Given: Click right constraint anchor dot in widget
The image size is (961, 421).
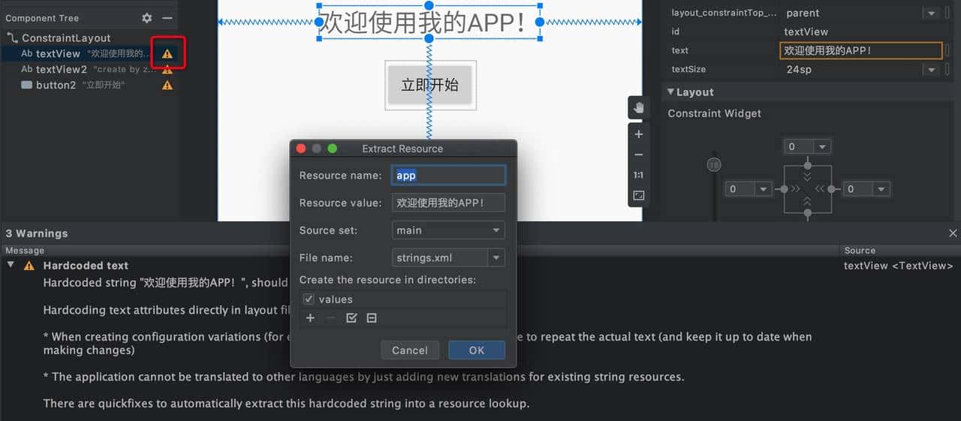Looking at the screenshot, I should [831, 189].
